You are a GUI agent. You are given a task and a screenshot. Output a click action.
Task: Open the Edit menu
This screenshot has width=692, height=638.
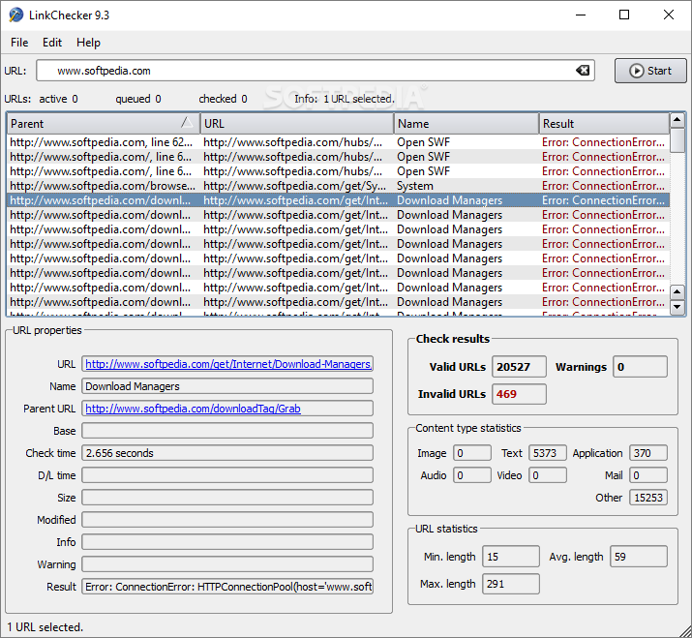pyautogui.click(x=52, y=43)
